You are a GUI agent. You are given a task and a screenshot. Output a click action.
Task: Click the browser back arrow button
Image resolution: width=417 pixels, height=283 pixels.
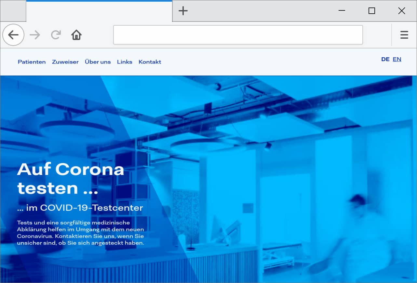pos(13,35)
